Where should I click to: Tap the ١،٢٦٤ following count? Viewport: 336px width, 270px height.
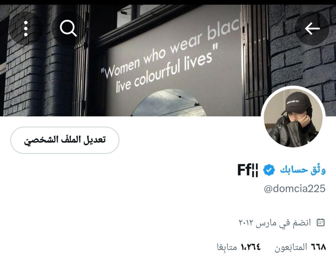[x=251, y=247]
